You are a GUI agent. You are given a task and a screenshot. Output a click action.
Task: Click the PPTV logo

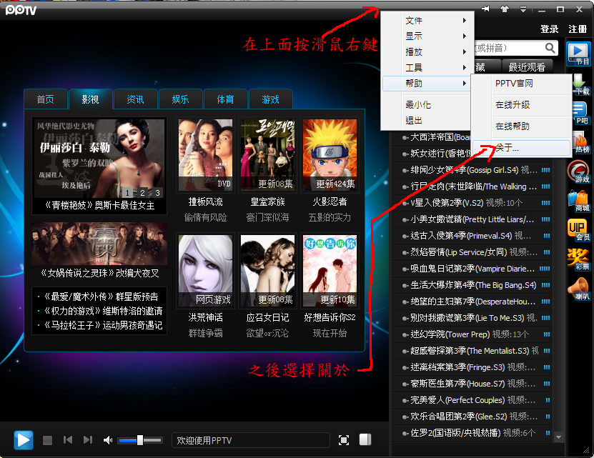click(21, 9)
